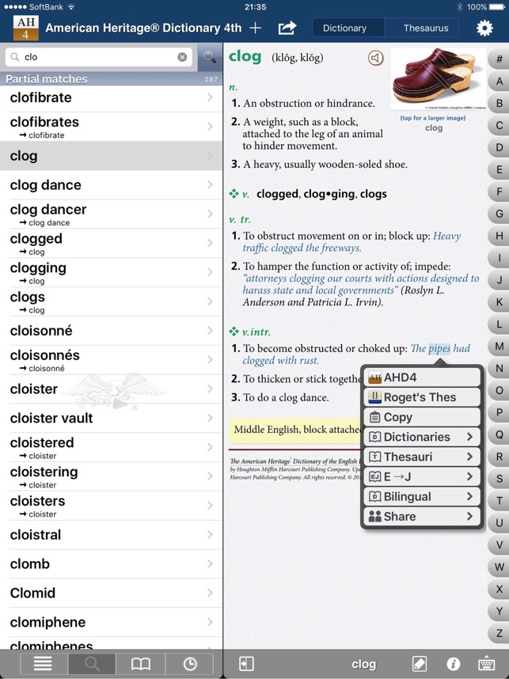
Task: Expand the Bilingual submenu
Action: point(422,497)
